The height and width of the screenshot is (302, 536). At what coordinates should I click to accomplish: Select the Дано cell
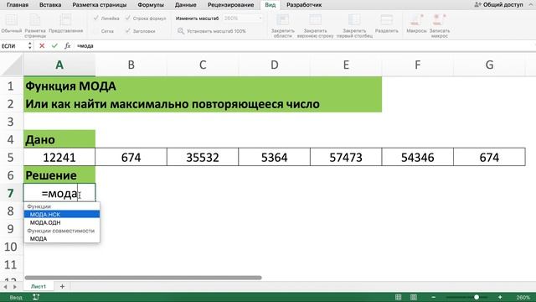59,139
